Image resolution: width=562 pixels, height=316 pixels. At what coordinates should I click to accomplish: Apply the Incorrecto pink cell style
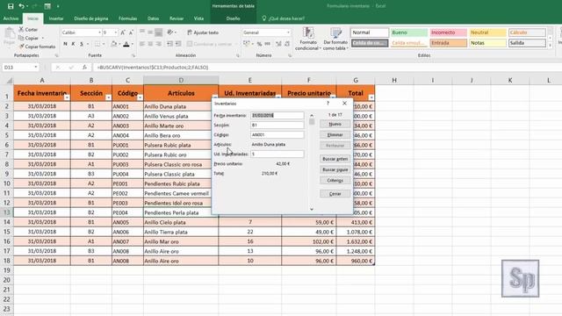click(449, 32)
